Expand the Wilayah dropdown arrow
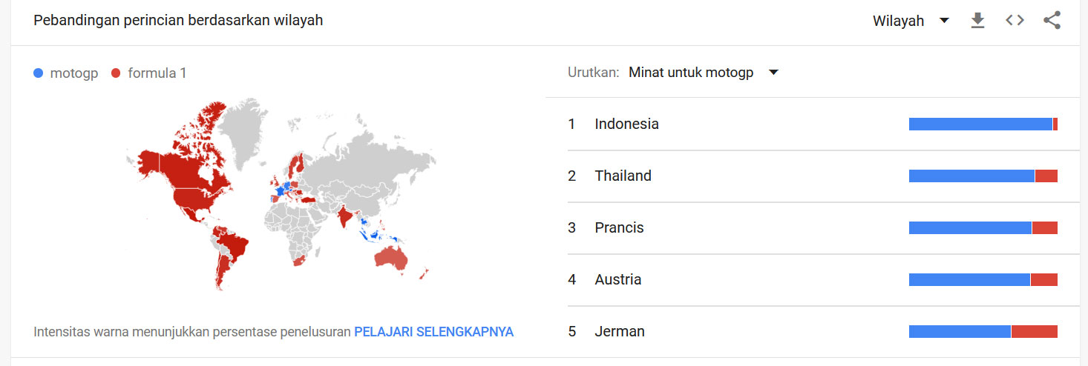 944,21
